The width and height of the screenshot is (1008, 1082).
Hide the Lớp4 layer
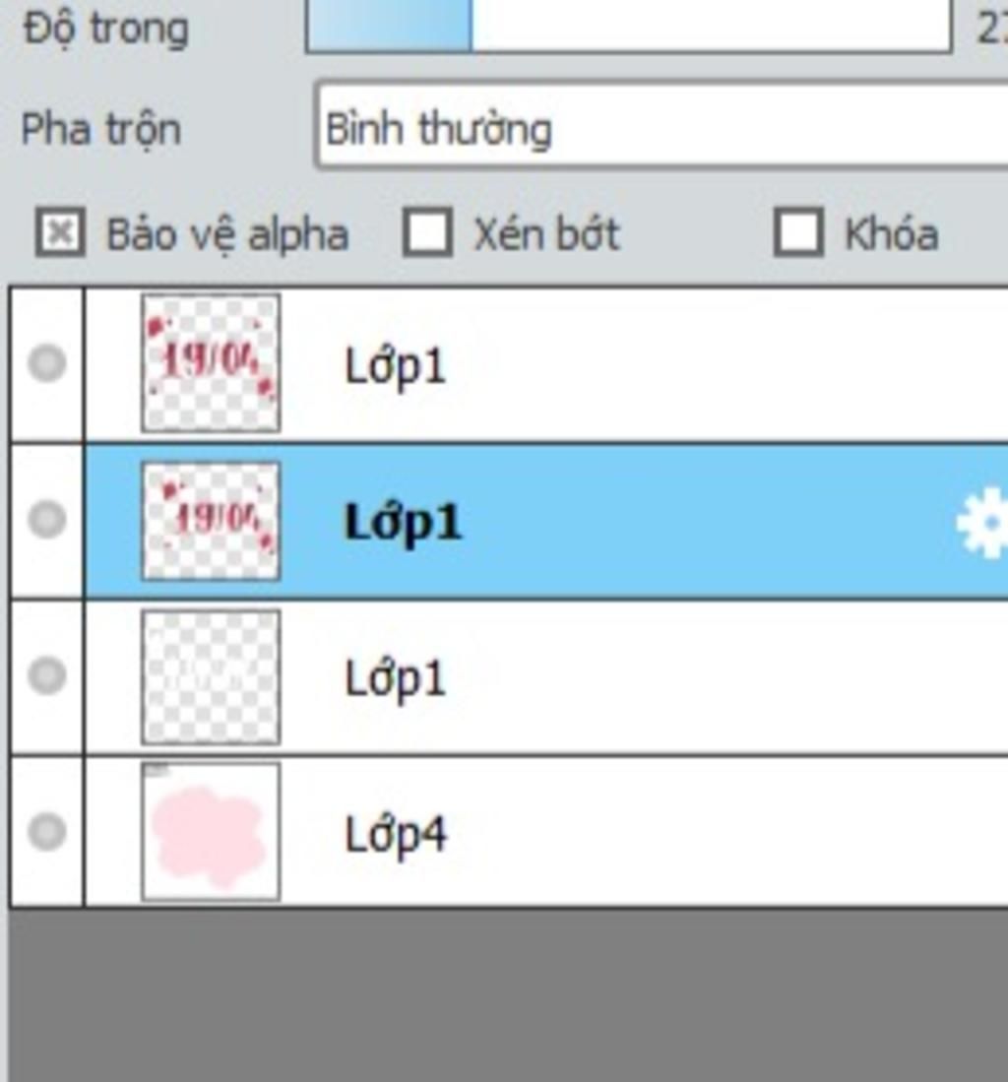47,831
